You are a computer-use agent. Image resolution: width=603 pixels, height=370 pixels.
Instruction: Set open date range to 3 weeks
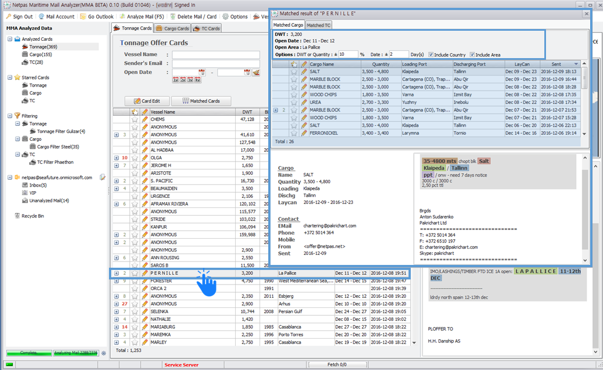[x=191, y=79]
